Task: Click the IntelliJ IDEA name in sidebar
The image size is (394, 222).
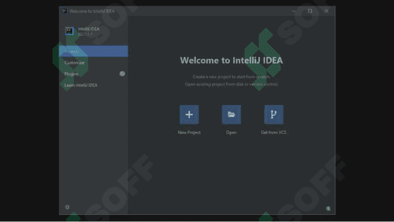Action: click(89, 28)
